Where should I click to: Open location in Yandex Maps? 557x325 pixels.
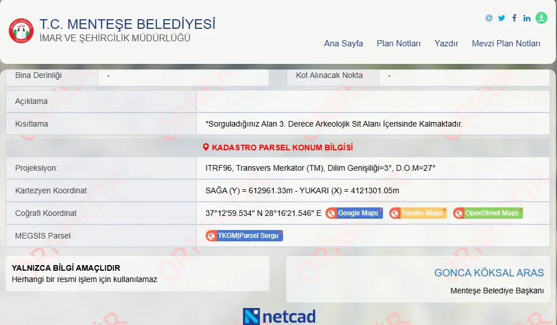pos(418,213)
